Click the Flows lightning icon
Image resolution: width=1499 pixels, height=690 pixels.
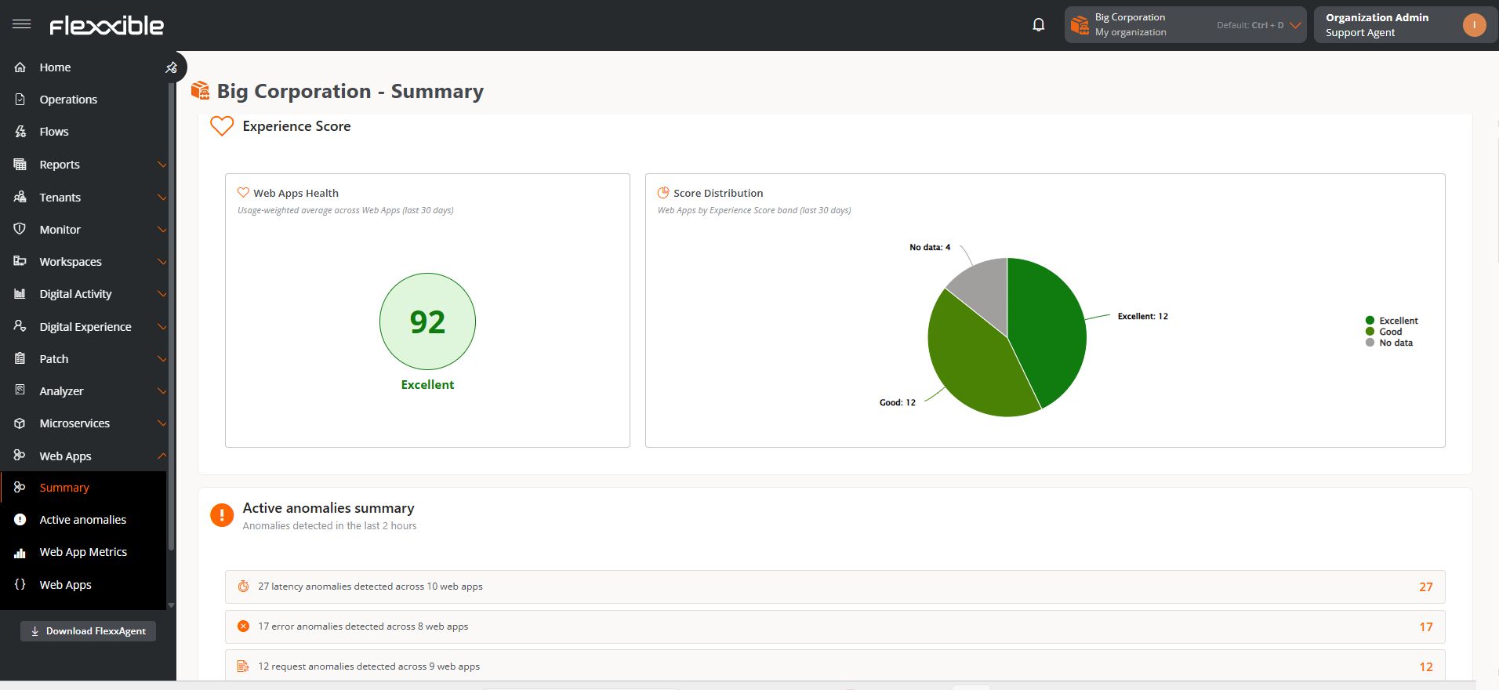click(20, 132)
